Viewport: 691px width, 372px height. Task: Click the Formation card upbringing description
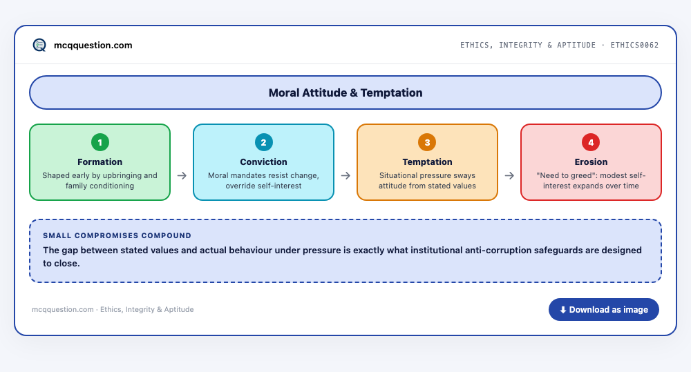coord(100,181)
